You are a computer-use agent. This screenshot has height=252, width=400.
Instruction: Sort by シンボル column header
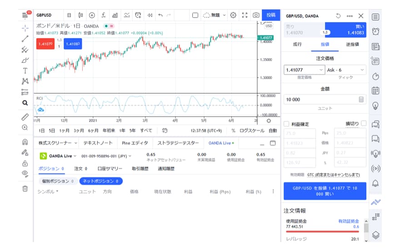coord(48,192)
